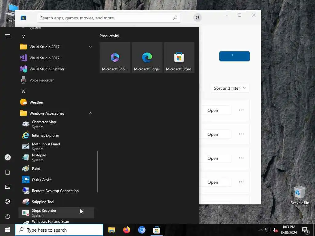Jump to letter W section header
This screenshot has height=236, width=315.
[x=23, y=92]
